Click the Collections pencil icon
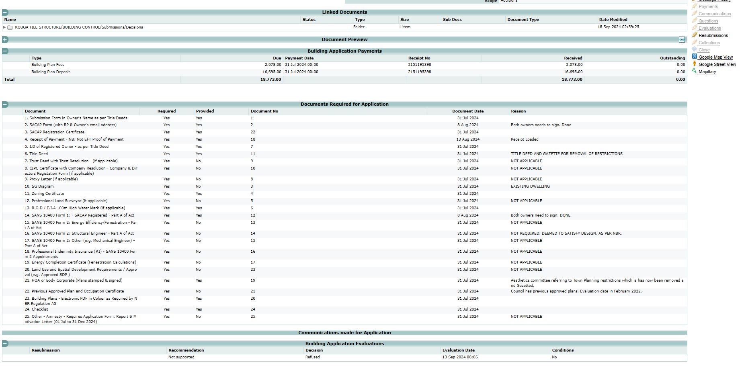Viewport: 746px width, 366px height. coord(695,42)
